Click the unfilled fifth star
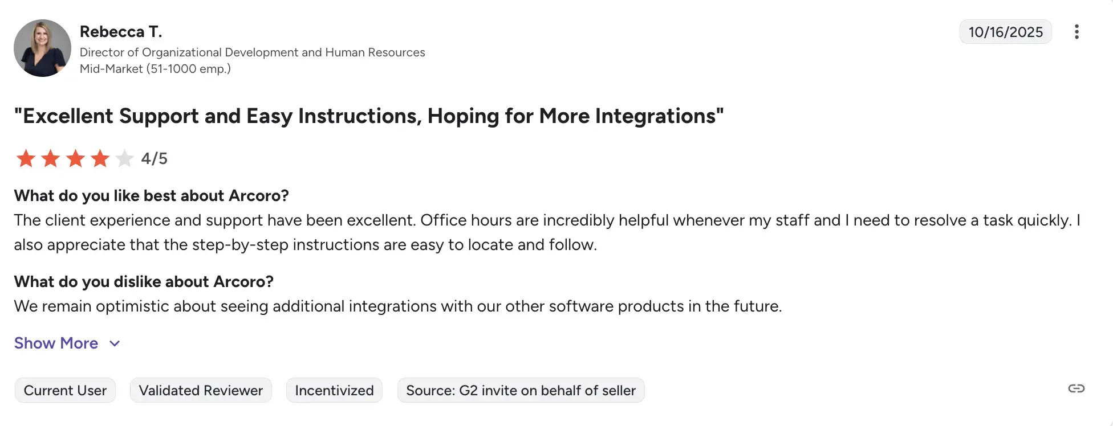The image size is (1113, 426). click(124, 158)
